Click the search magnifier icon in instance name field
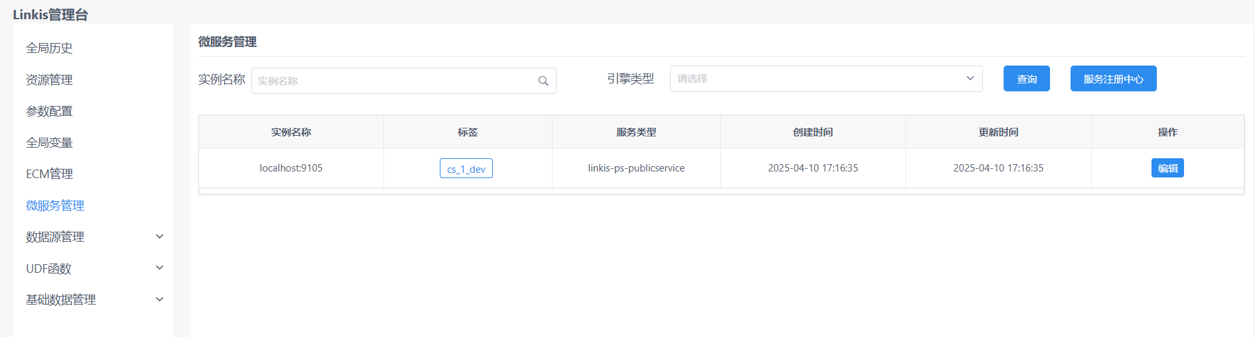 point(543,81)
